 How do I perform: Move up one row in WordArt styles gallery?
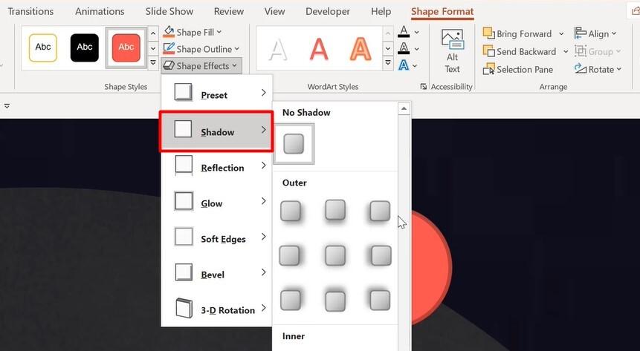point(388,33)
